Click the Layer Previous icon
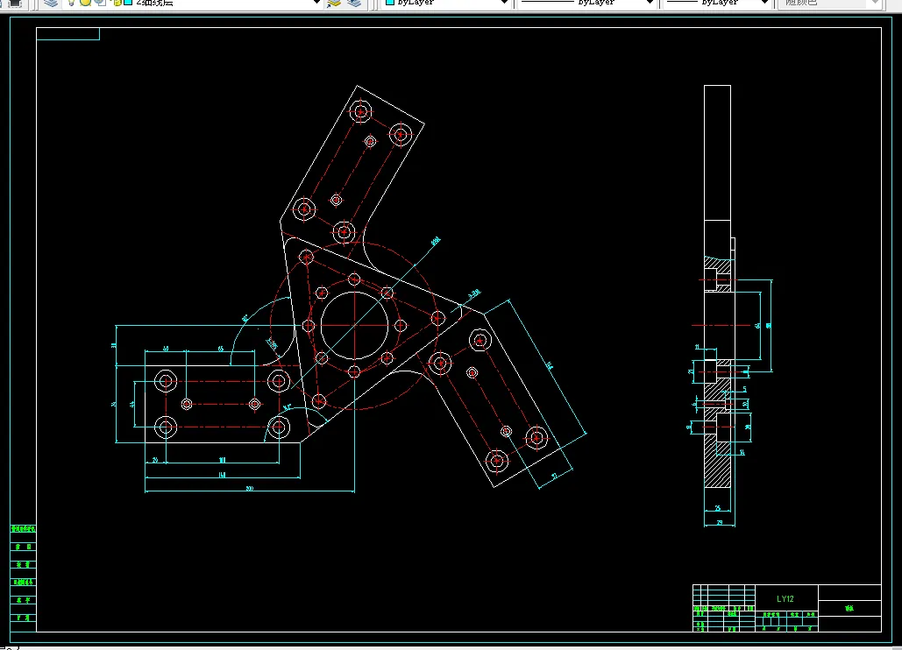The image size is (902, 650). point(354,3)
